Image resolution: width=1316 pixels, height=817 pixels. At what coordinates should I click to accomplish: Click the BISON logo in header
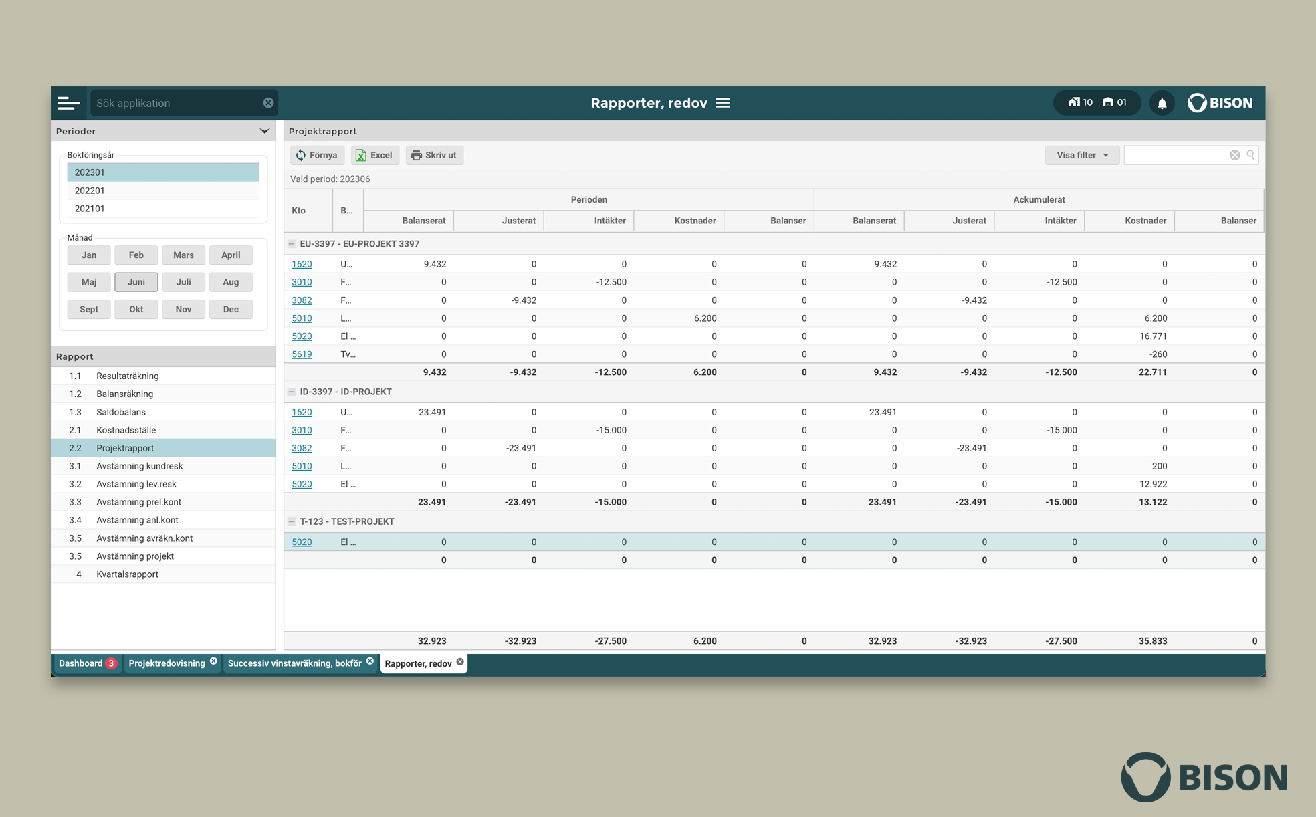pyautogui.click(x=1220, y=103)
